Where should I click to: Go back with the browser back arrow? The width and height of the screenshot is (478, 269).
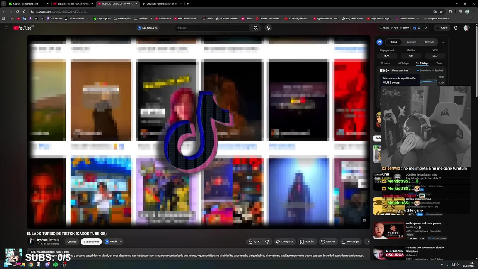[4, 12]
